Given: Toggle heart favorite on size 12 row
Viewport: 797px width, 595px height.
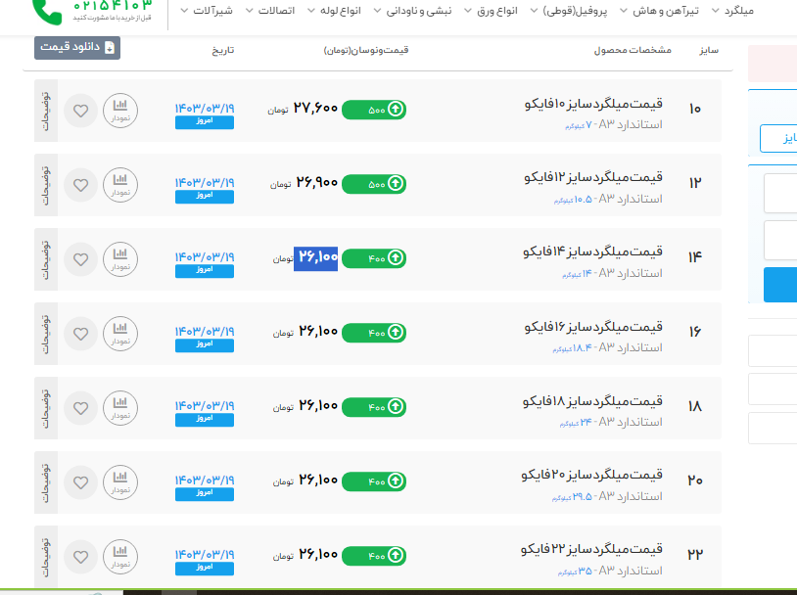Looking at the screenshot, I should 81,184.
